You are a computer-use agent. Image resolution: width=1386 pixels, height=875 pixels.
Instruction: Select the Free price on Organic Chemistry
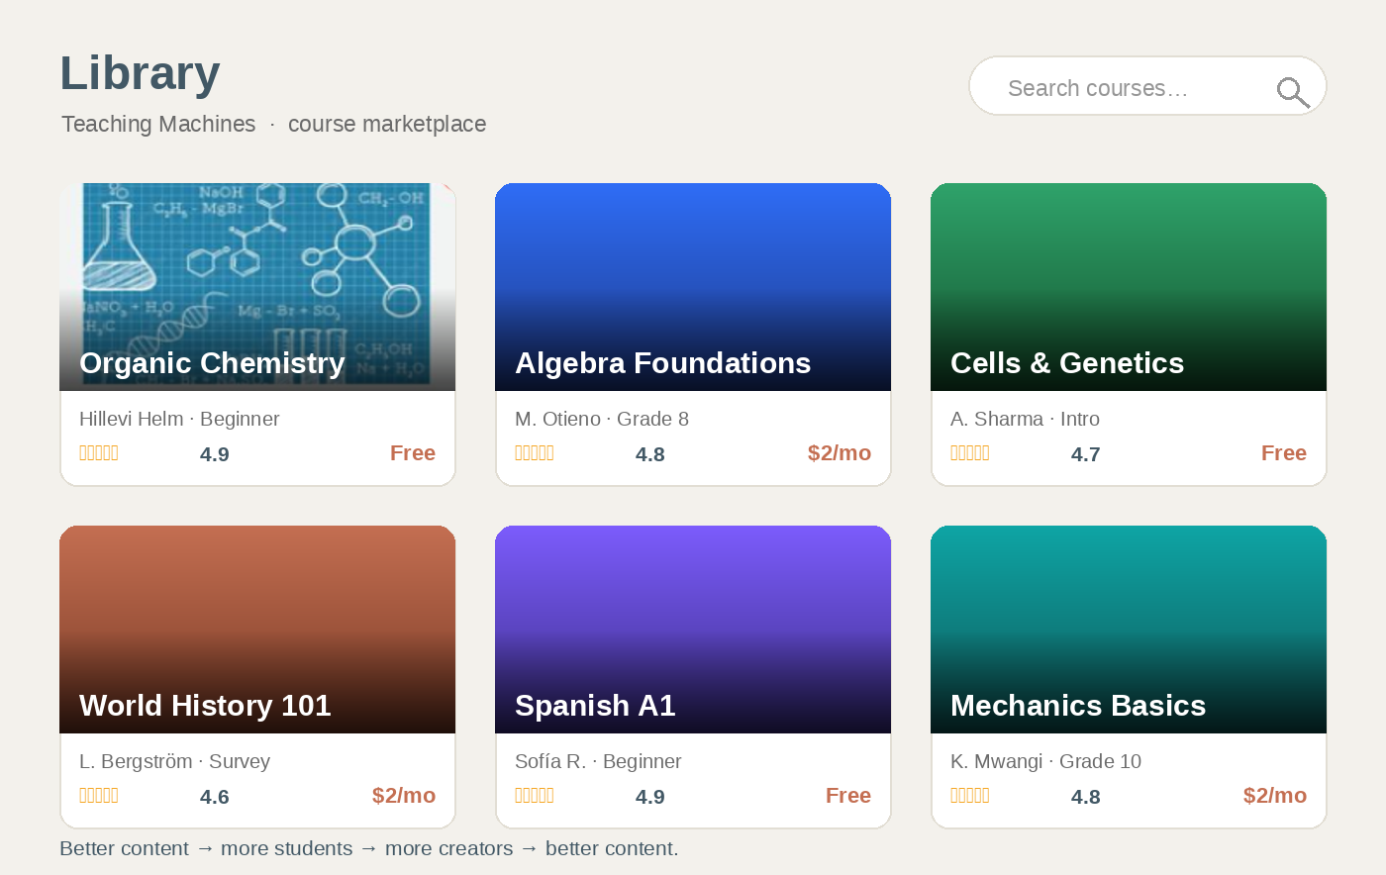click(413, 453)
